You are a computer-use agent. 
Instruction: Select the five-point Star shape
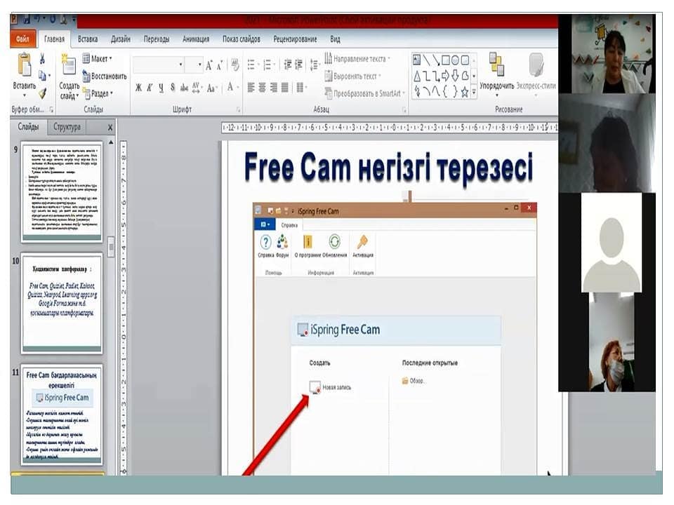click(465, 92)
